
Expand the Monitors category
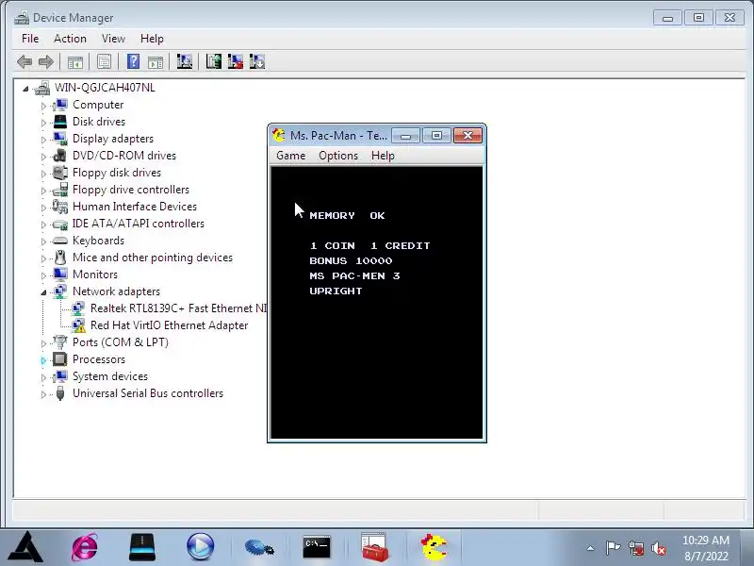[x=43, y=275]
